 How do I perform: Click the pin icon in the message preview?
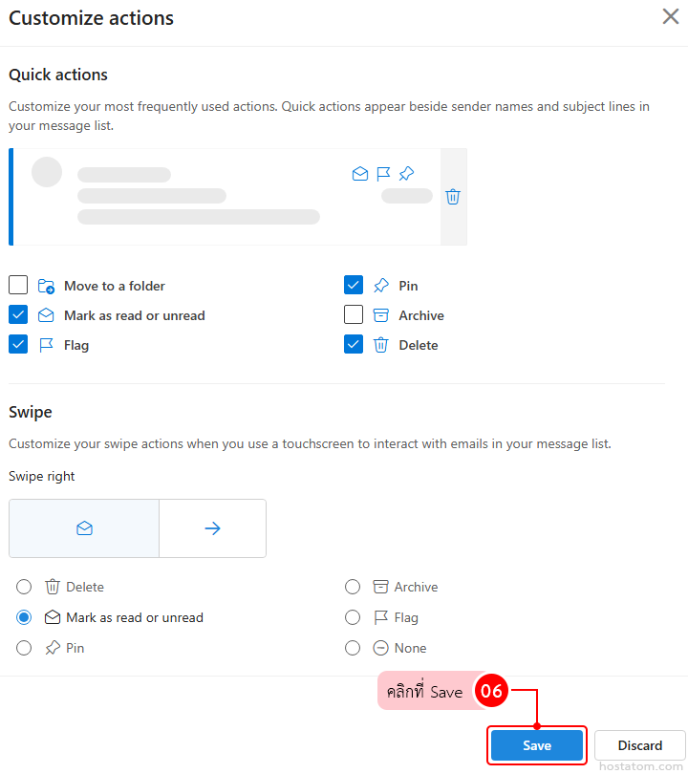coord(406,173)
